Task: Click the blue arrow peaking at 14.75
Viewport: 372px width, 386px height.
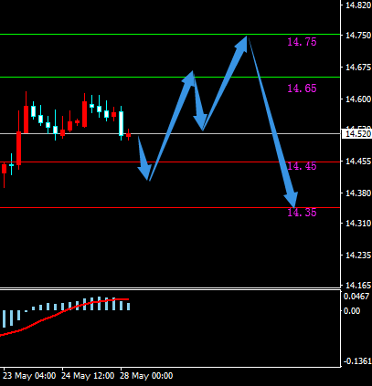Action: pos(226,83)
